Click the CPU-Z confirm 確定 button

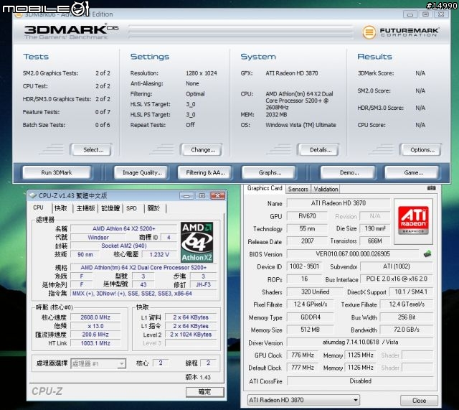tap(204, 392)
